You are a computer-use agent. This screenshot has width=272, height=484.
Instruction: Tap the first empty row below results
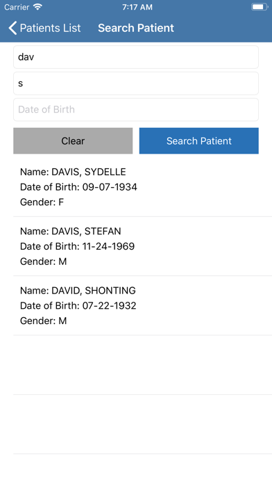pos(142,365)
